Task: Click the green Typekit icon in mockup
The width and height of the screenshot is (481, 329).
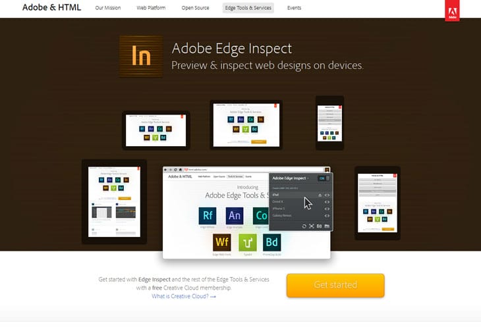Action: (248, 242)
